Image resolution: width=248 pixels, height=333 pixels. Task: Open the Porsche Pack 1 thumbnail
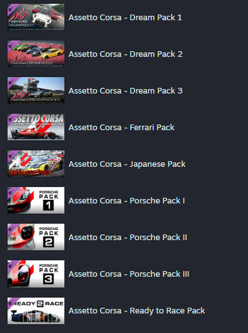[36, 200]
